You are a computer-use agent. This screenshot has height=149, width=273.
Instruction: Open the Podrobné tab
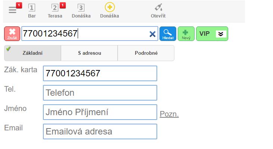pyautogui.click(x=146, y=53)
